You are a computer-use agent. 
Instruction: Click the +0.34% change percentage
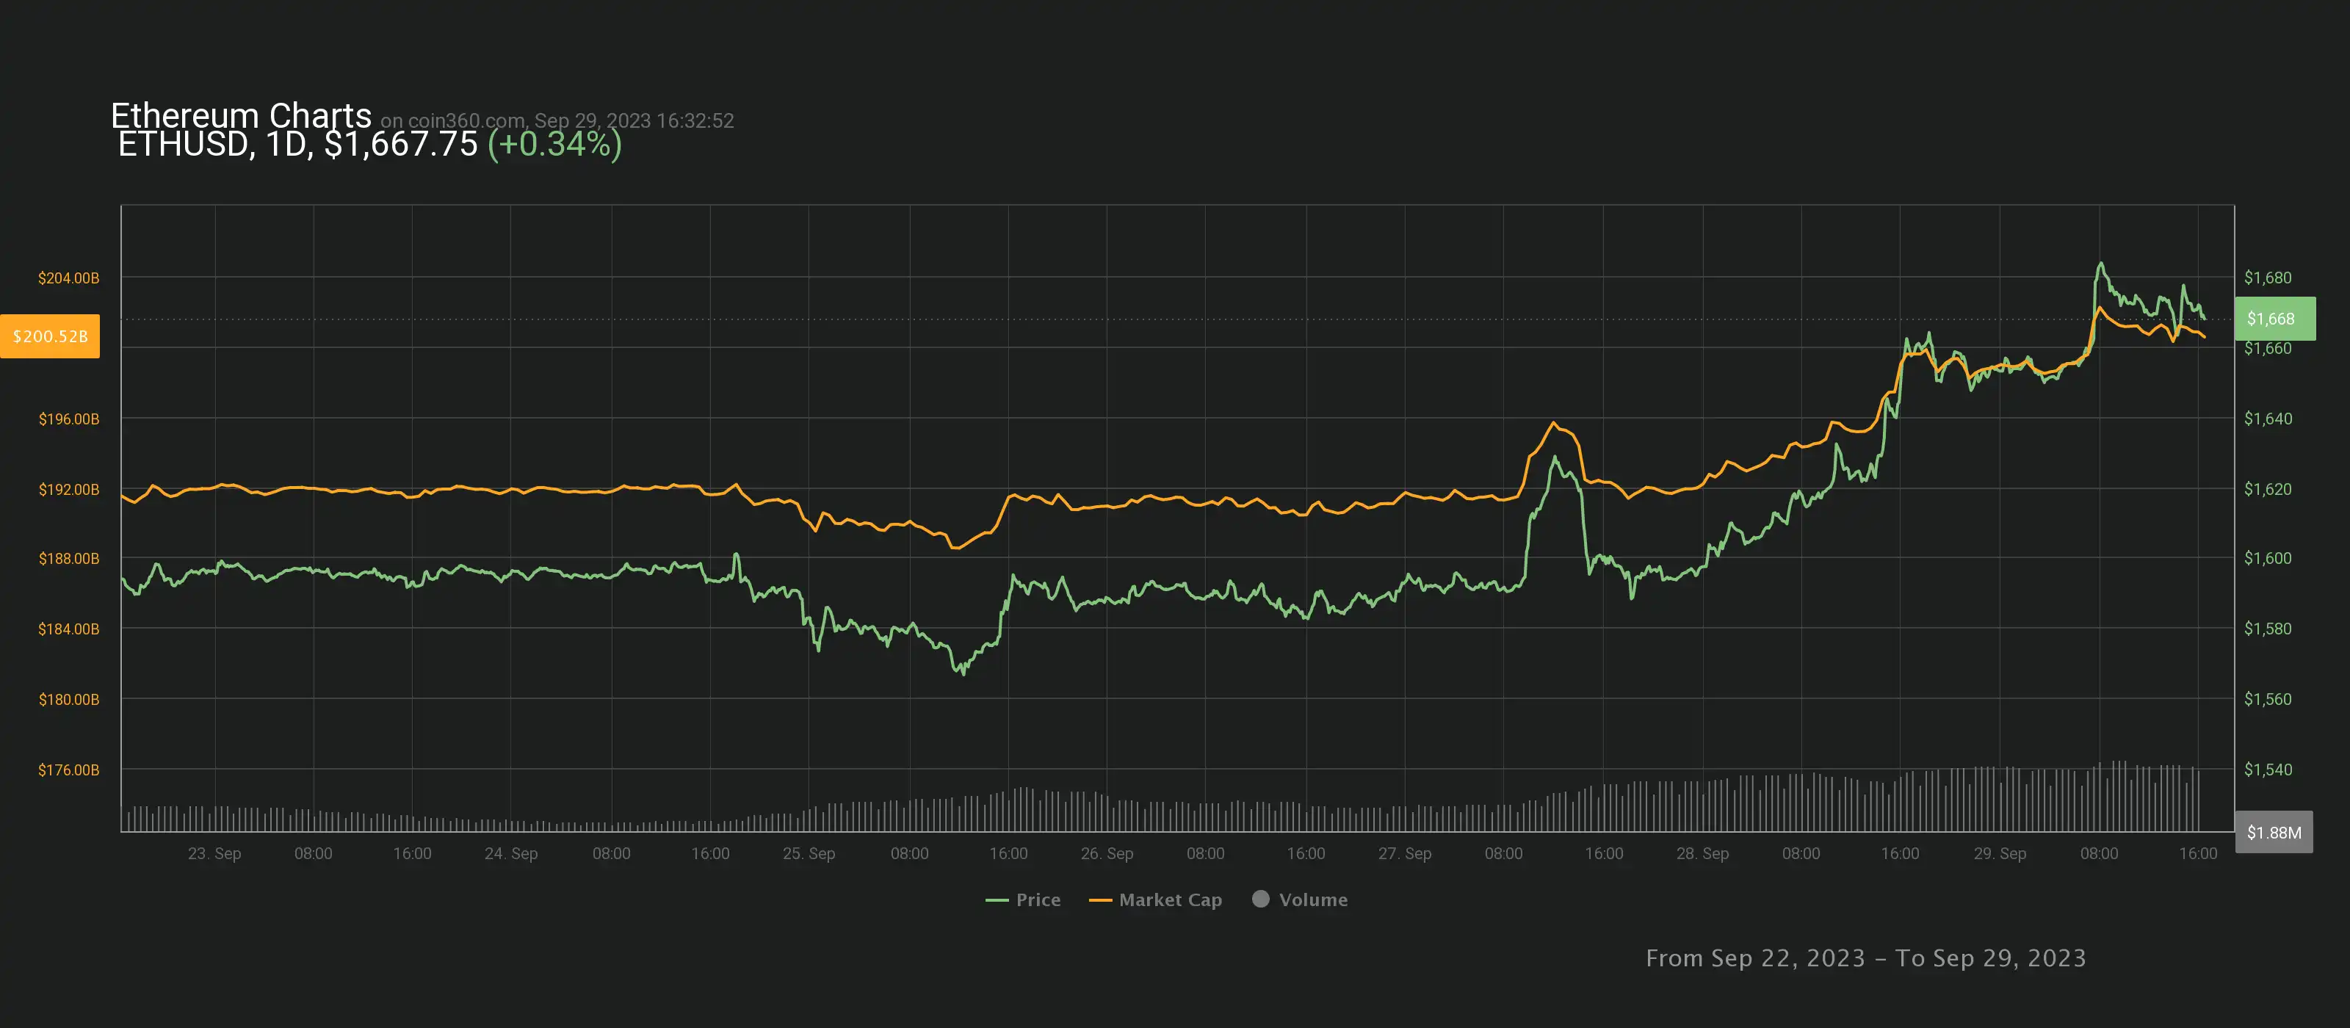tap(554, 144)
